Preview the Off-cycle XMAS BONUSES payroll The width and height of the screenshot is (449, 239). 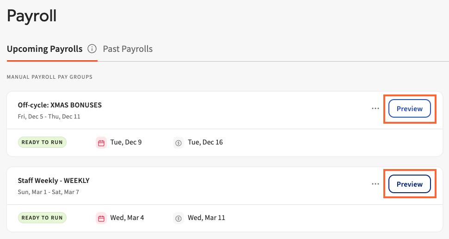pyautogui.click(x=409, y=109)
